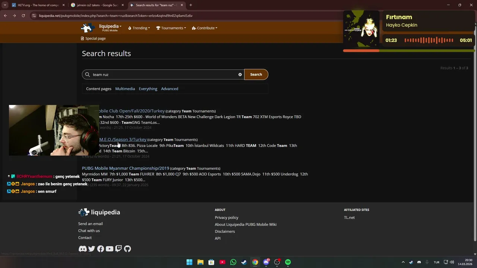The image size is (477, 268).
Task: Click the browser address bar URL
Action: 116,16
